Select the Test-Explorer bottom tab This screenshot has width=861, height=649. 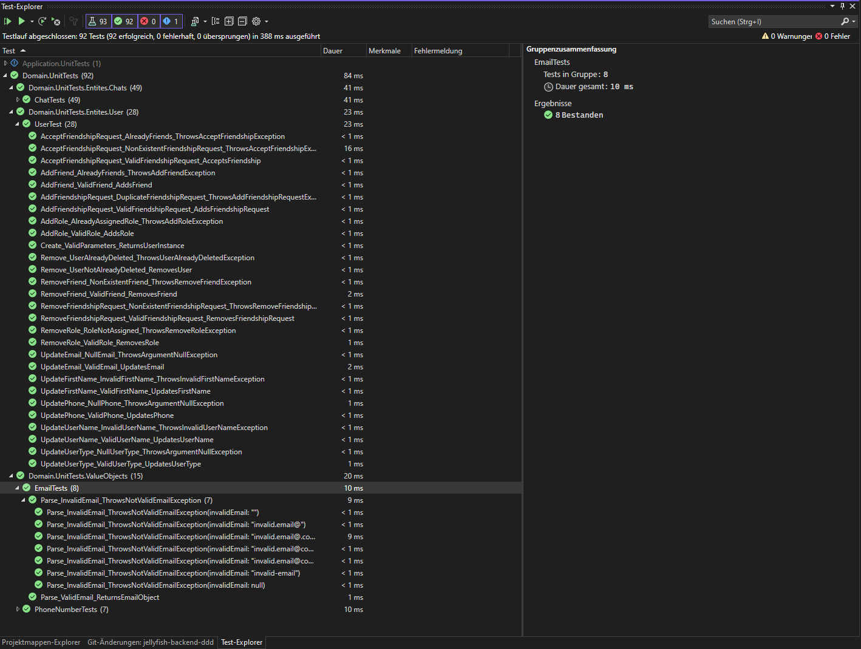coord(242,642)
